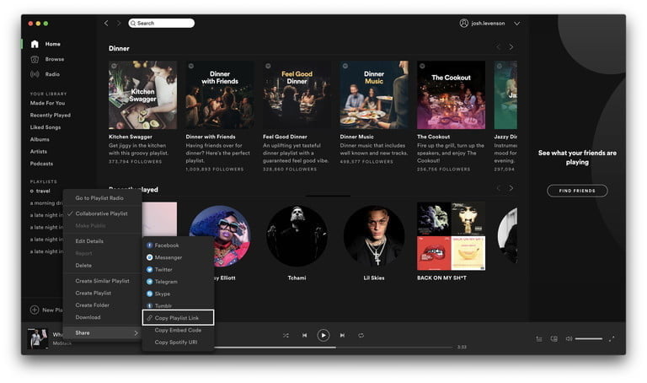
Task: Open the devices available icon
Action: point(553,338)
